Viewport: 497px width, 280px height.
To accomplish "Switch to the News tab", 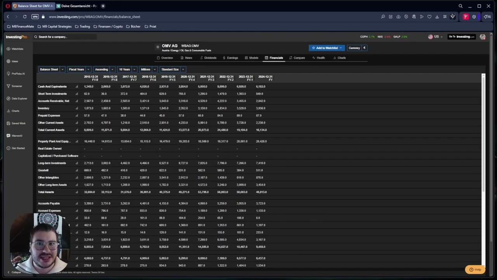I will tap(186, 58).
